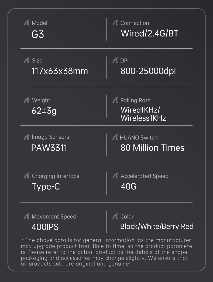Click the icon next to HUANO Switch
The image size is (213, 282).
click(x=115, y=137)
